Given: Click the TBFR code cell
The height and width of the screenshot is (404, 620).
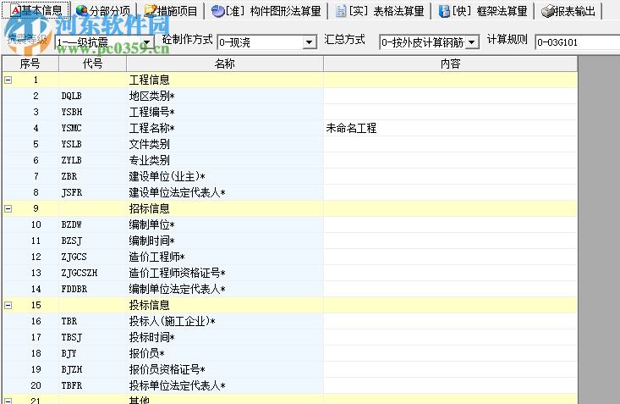Looking at the screenshot, I should 92,385.
